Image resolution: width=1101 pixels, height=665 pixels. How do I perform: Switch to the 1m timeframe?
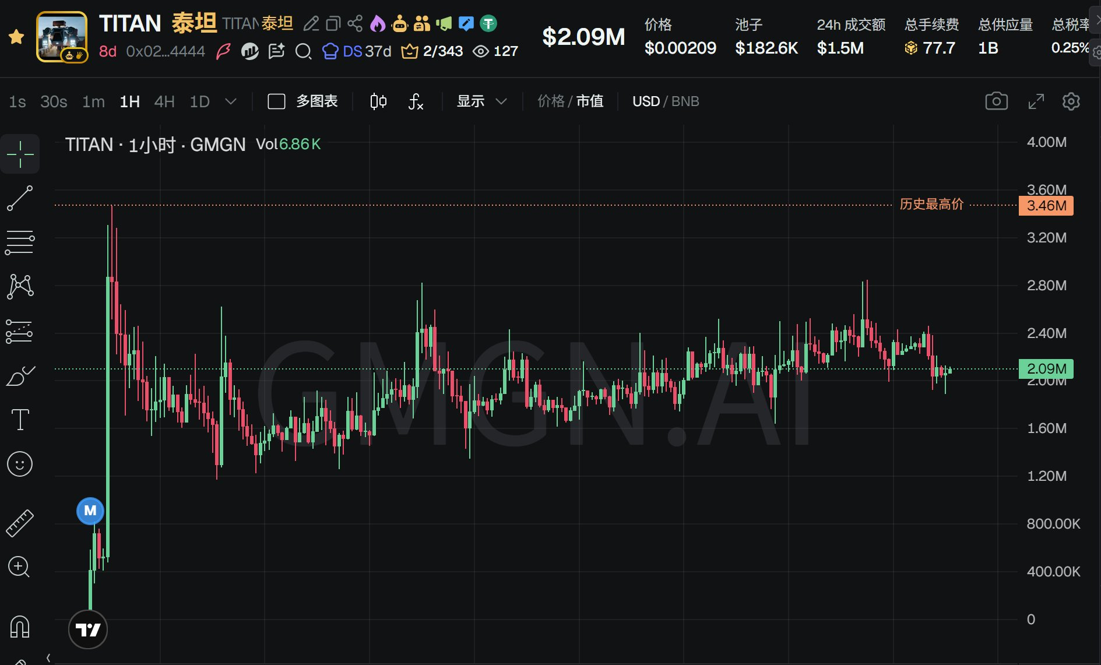click(x=93, y=101)
